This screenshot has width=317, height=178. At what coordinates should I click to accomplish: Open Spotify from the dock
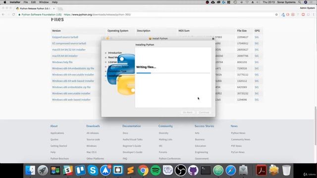[156, 170]
